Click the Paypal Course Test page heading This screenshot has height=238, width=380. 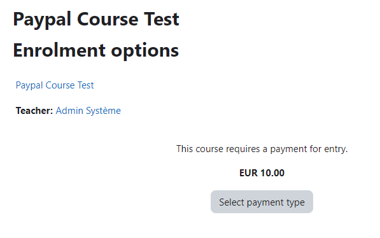click(x=96, y=19)
